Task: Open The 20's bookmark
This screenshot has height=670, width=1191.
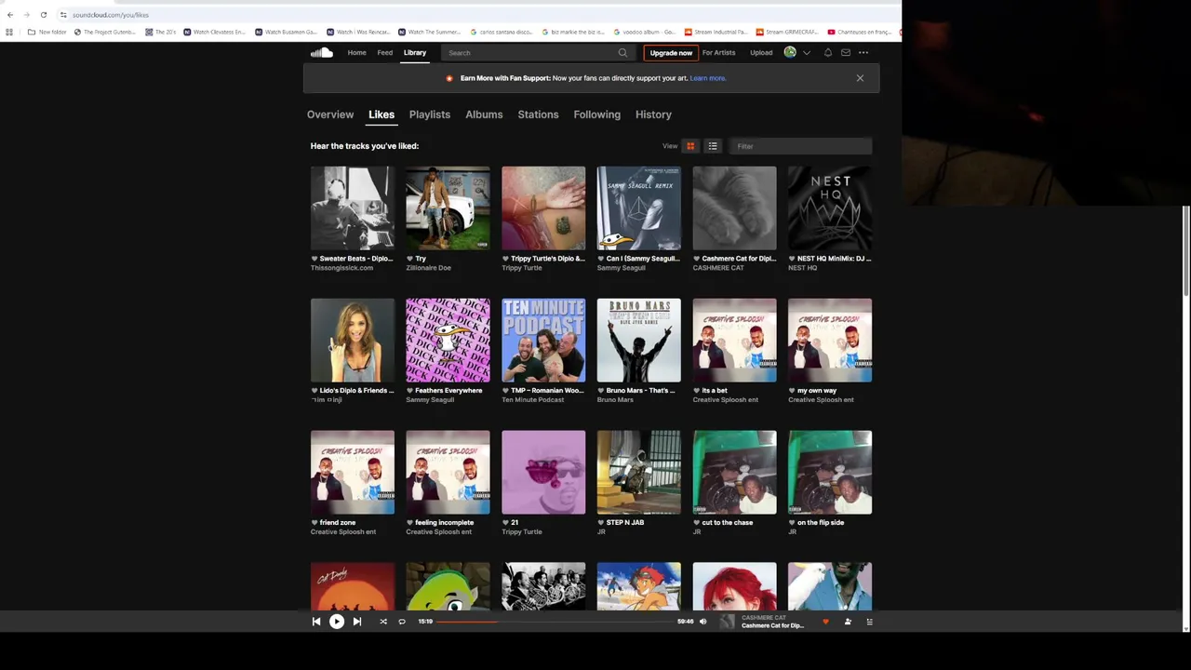Action: tap(161, 32)
